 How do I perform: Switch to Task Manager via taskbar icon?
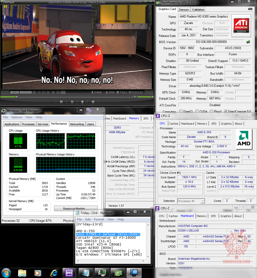(x=102, y=273)
